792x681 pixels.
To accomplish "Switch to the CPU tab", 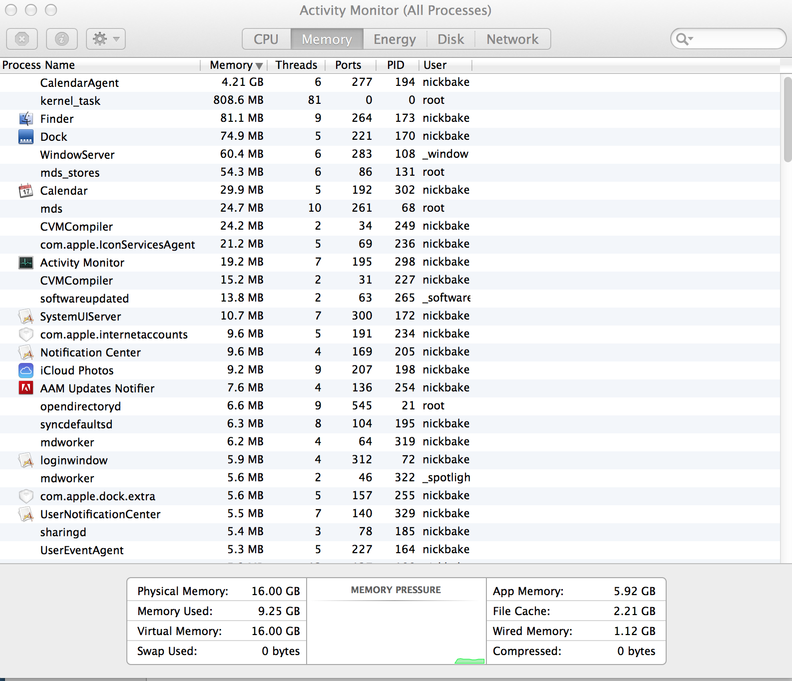I will tap(266, 39).
